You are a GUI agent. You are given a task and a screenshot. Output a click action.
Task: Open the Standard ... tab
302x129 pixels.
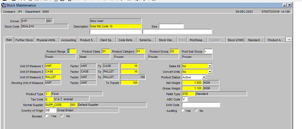point(255,40)
